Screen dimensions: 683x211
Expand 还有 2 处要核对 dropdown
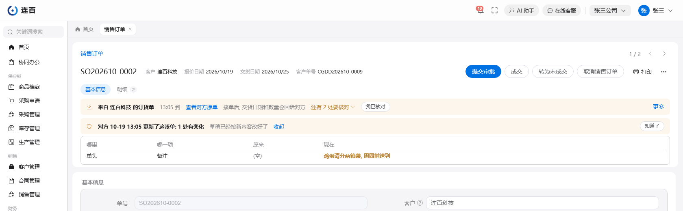click(333, 107)
